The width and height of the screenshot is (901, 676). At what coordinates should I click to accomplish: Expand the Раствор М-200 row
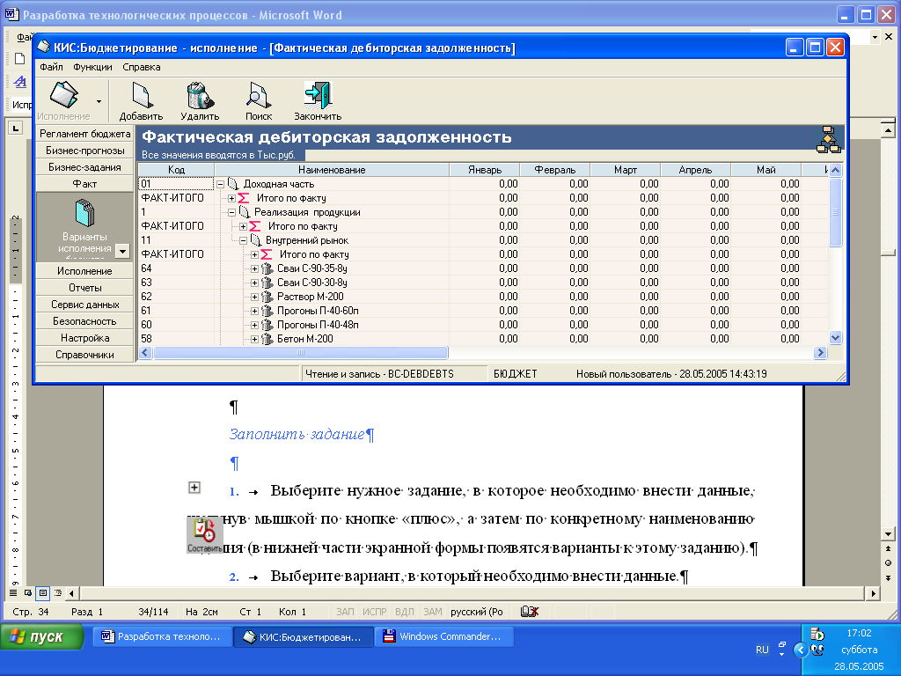tap(254, 297)
